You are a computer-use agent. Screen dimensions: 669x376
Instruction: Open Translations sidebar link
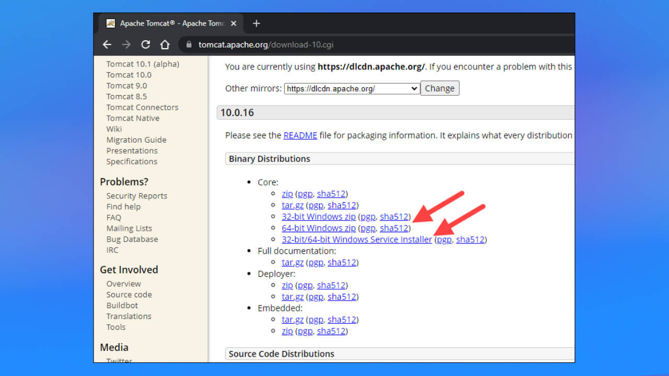129,316
